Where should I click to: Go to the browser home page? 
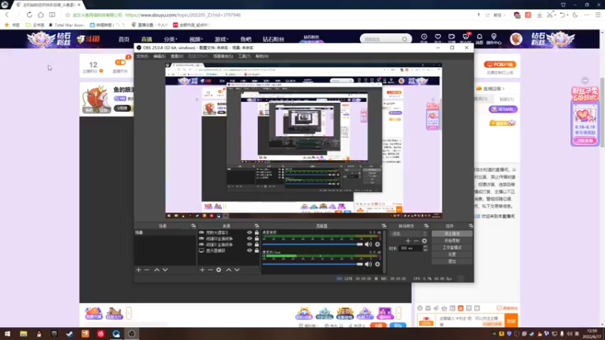[x=41, y=14]
